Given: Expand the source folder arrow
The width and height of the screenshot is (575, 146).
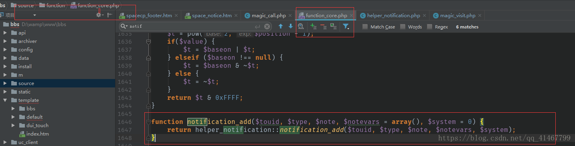Looking at the screenshot, I should pos(5,83).
